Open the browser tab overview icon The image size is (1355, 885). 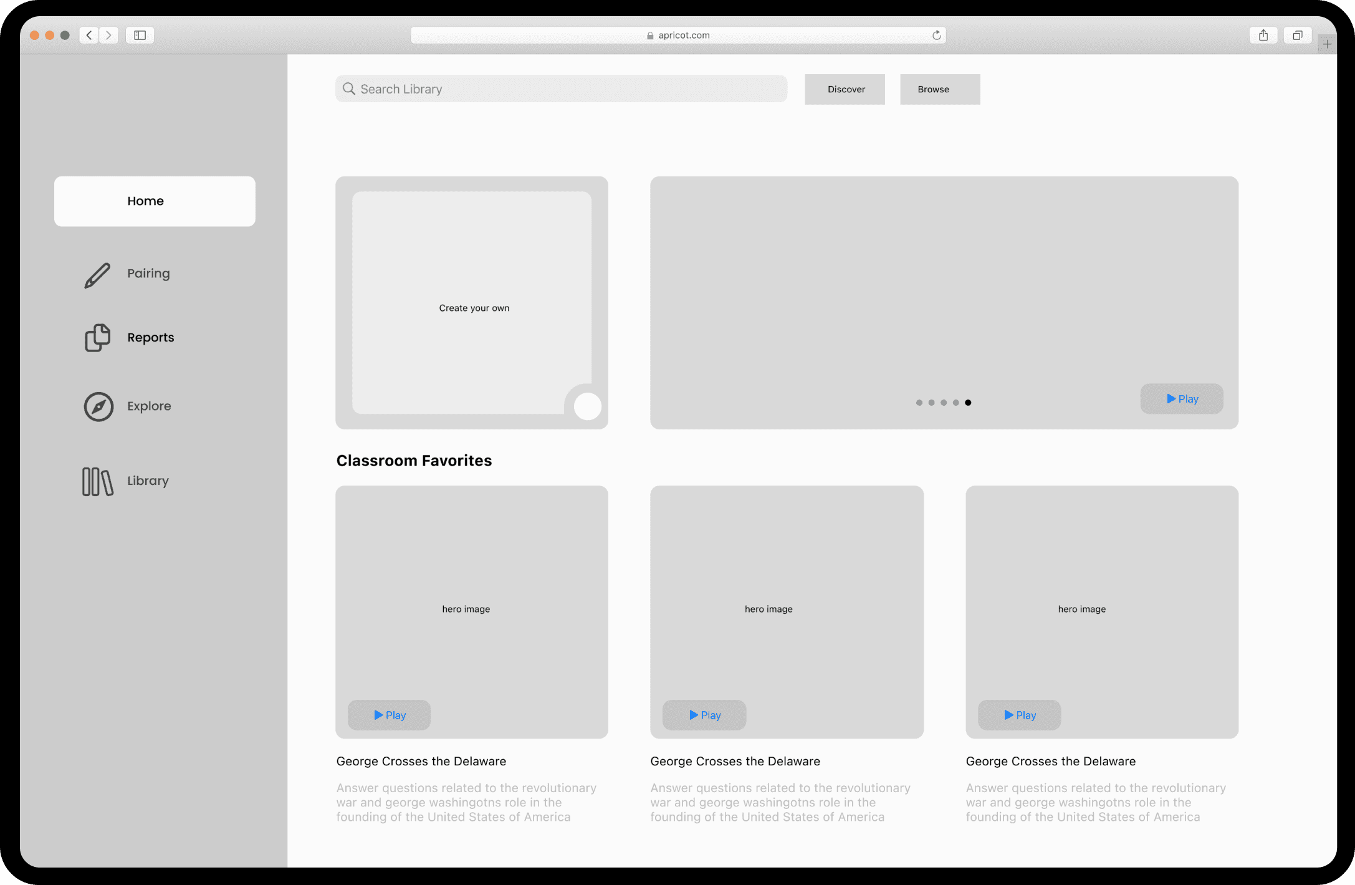pyautogui.click(x=1298, y=36)
